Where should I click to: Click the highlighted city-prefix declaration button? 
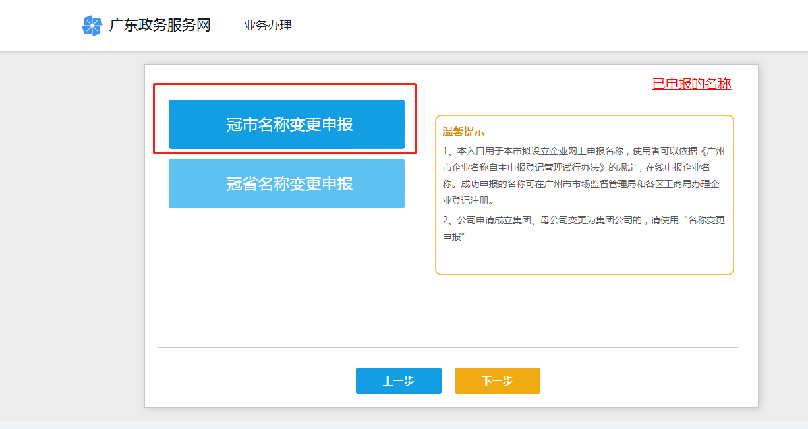tap(287, 124)
